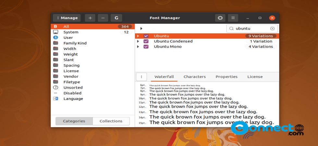Screen dimensions: 318x146
Task: Switch to the Characters tab
Action: pos(194,77)
